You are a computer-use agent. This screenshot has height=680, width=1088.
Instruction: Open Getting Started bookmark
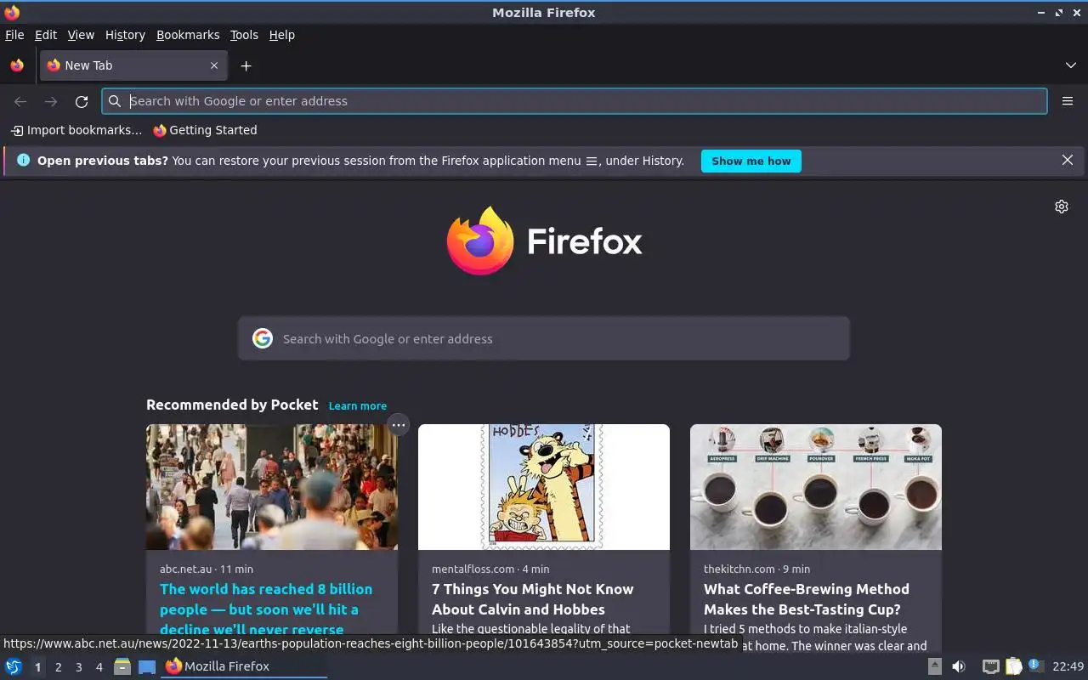tap(205, 130)
